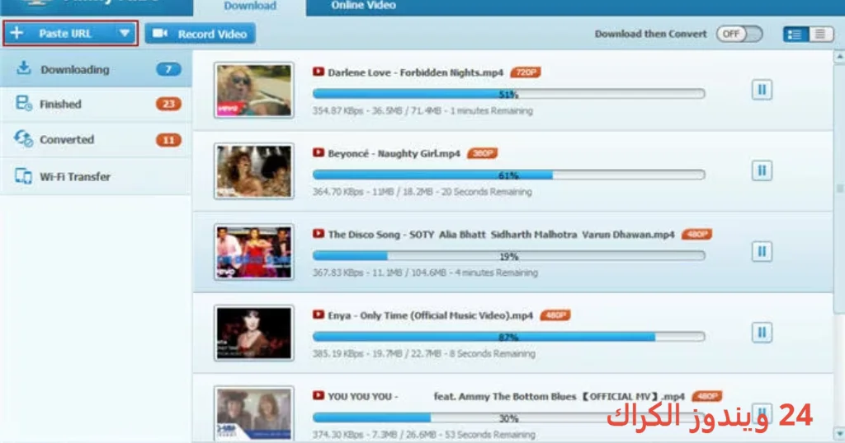Click the 19% progress bar for Disco Song
This screenshot has width=845, height=443.
[x=508, y=256]
